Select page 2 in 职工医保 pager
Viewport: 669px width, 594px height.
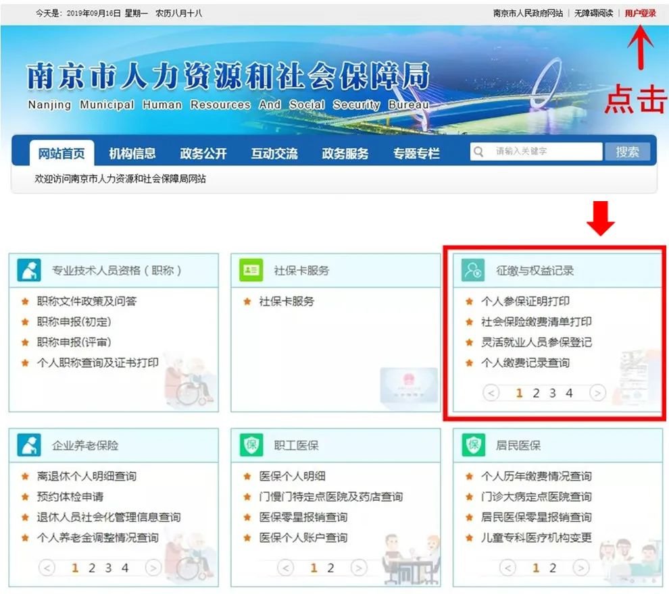pyautogui.click(x=330, y=568)
